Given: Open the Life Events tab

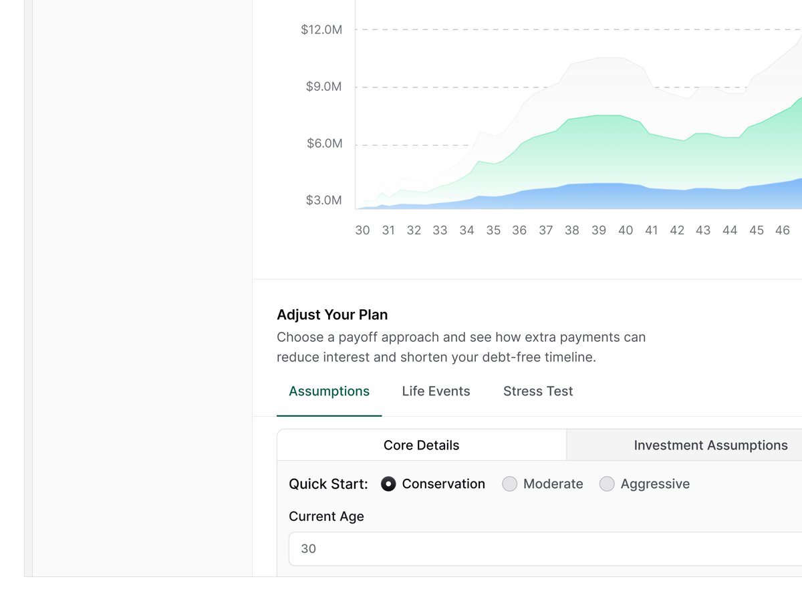Looking at the screenshot, I should [x=436, y=391].
